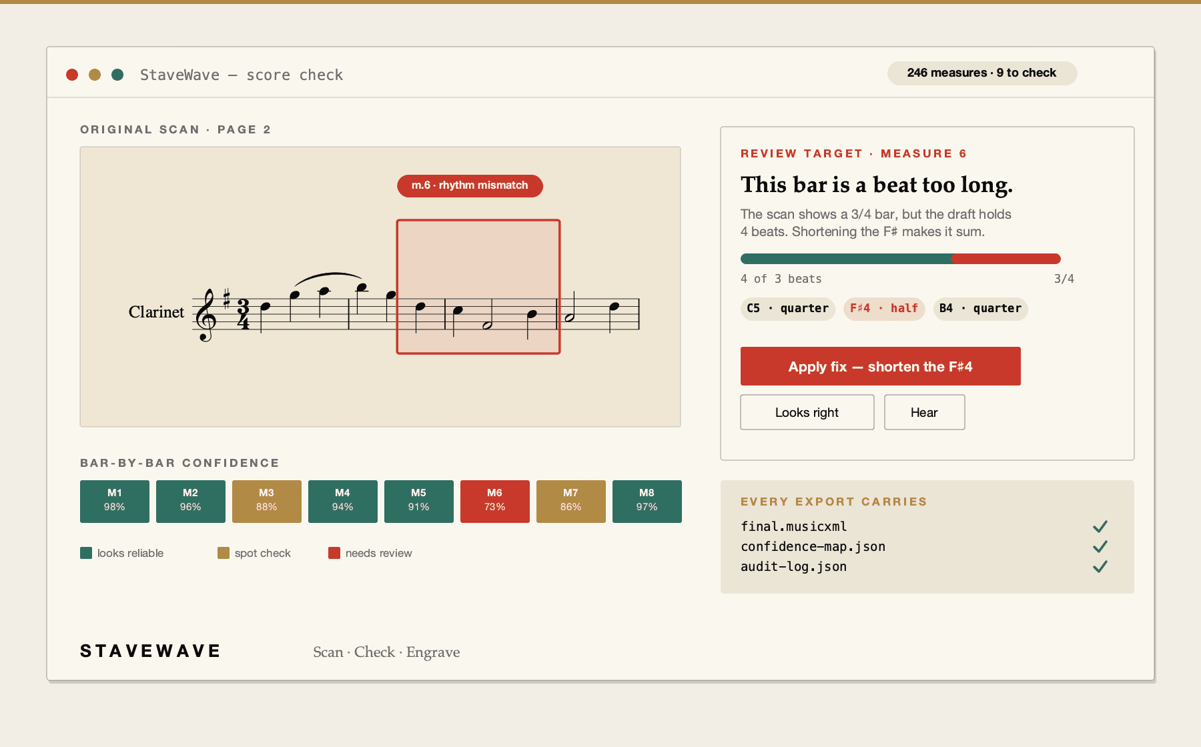Click the ORIGINAL SCAN · PAGE 2 heading

[175, 129]
